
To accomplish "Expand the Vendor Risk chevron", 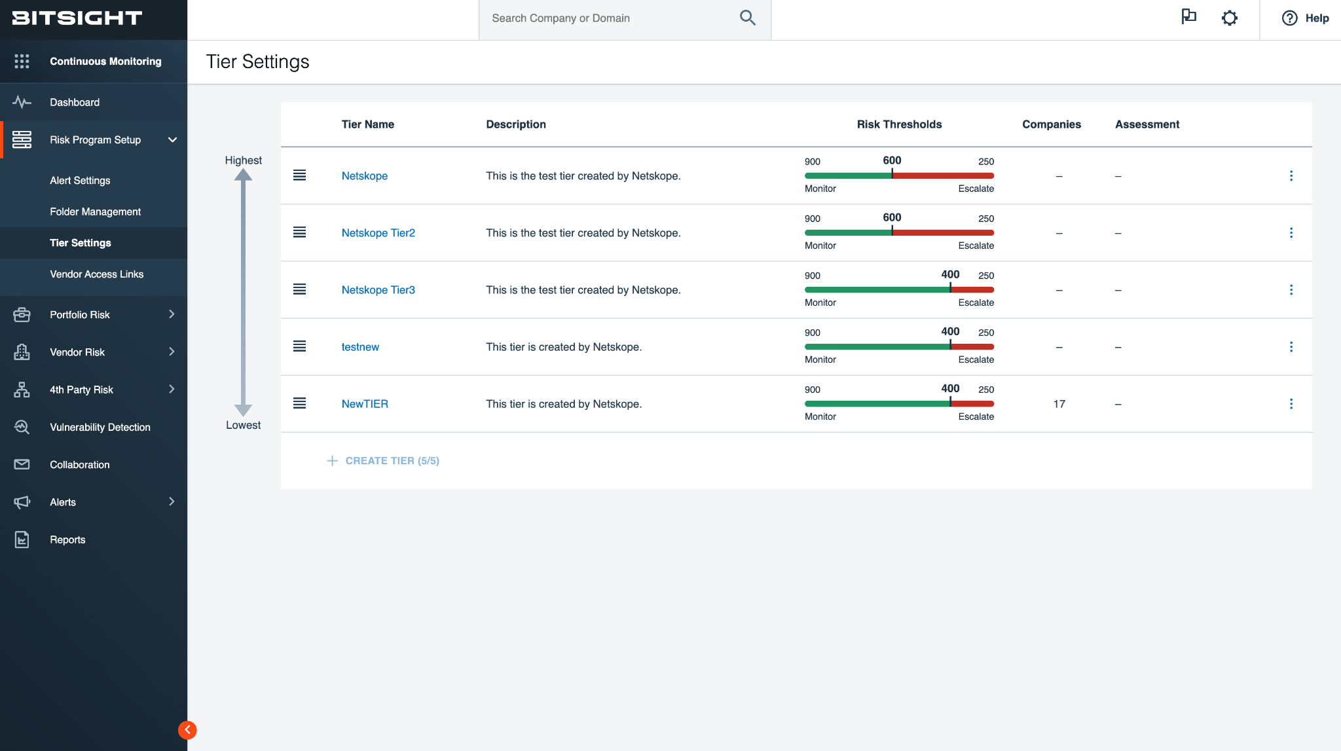I will (x=172, y=352).
